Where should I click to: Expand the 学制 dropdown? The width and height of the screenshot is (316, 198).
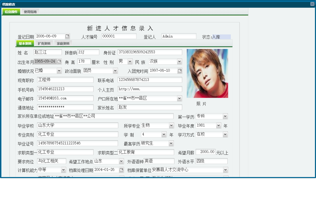[164, 135]
